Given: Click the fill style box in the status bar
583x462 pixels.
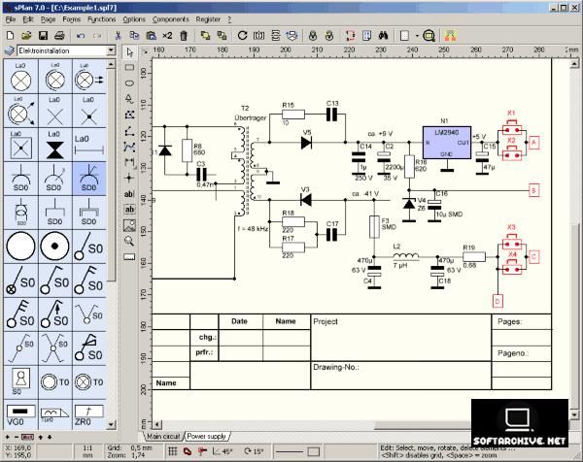Looking at the screenshot, I should (x=314, y=452).
